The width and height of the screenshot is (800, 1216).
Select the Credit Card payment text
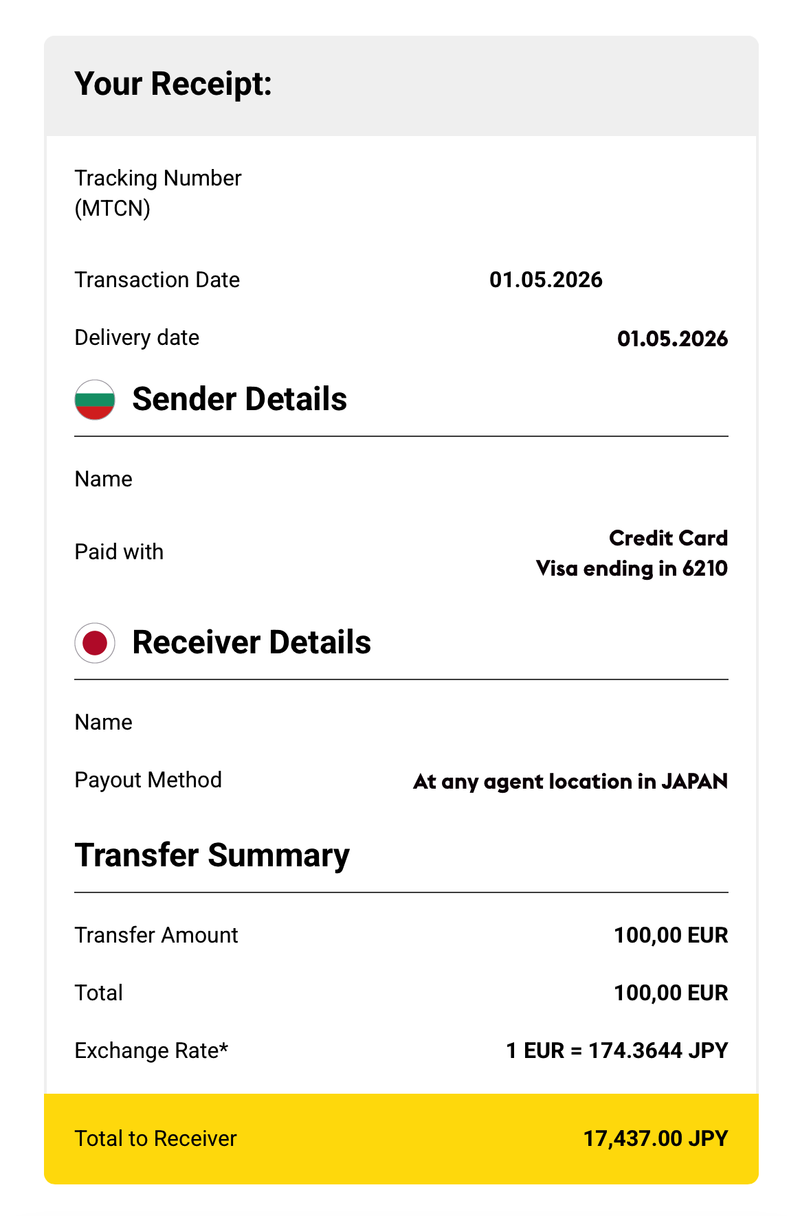coord(668,538)
